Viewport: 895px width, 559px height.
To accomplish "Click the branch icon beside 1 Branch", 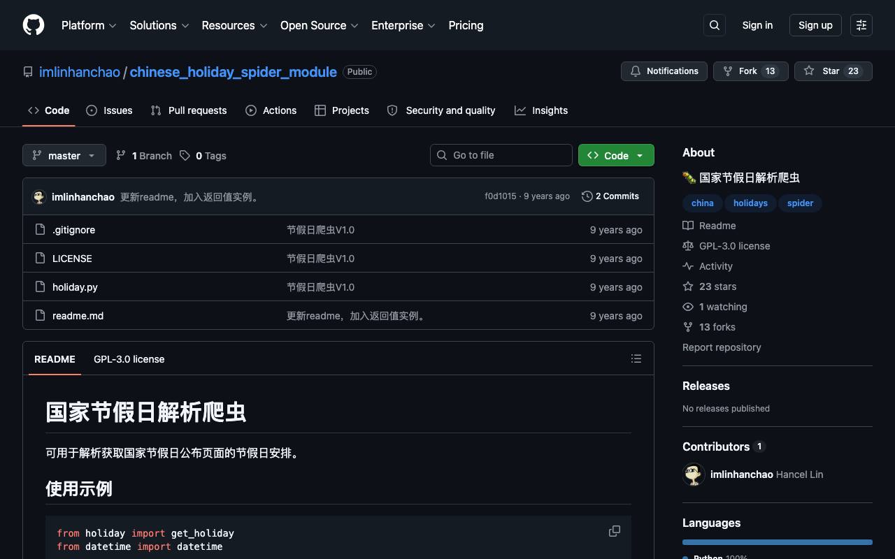I will click(x=121, y=155).
